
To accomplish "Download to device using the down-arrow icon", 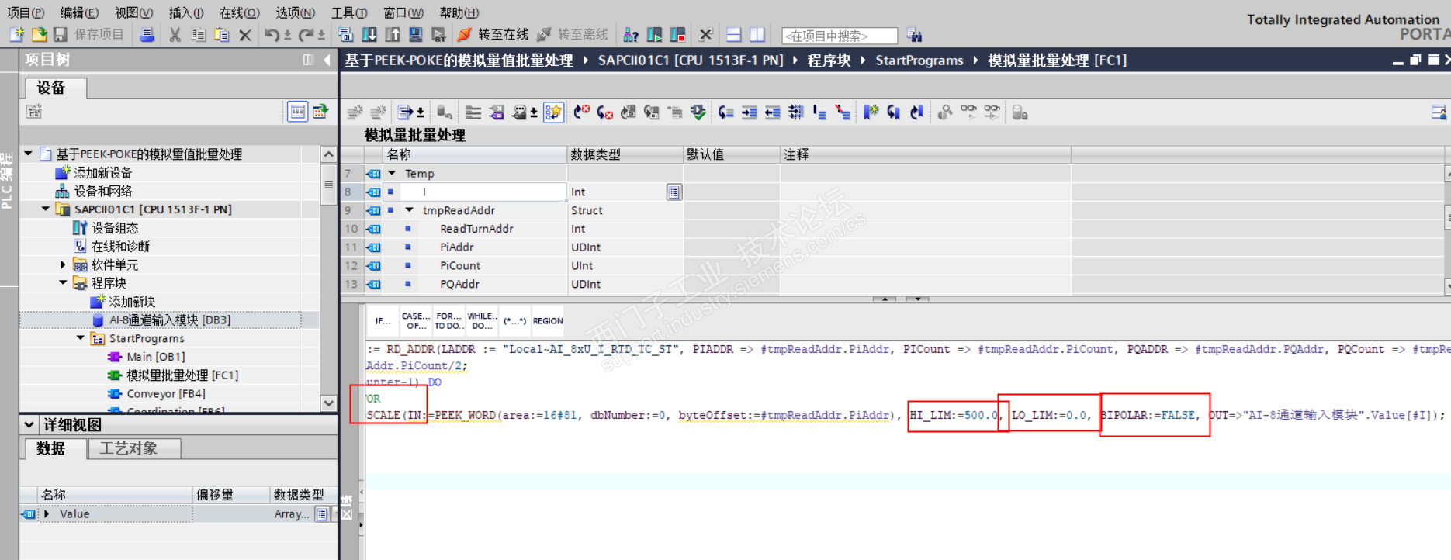I will click(x=369, y=35).
